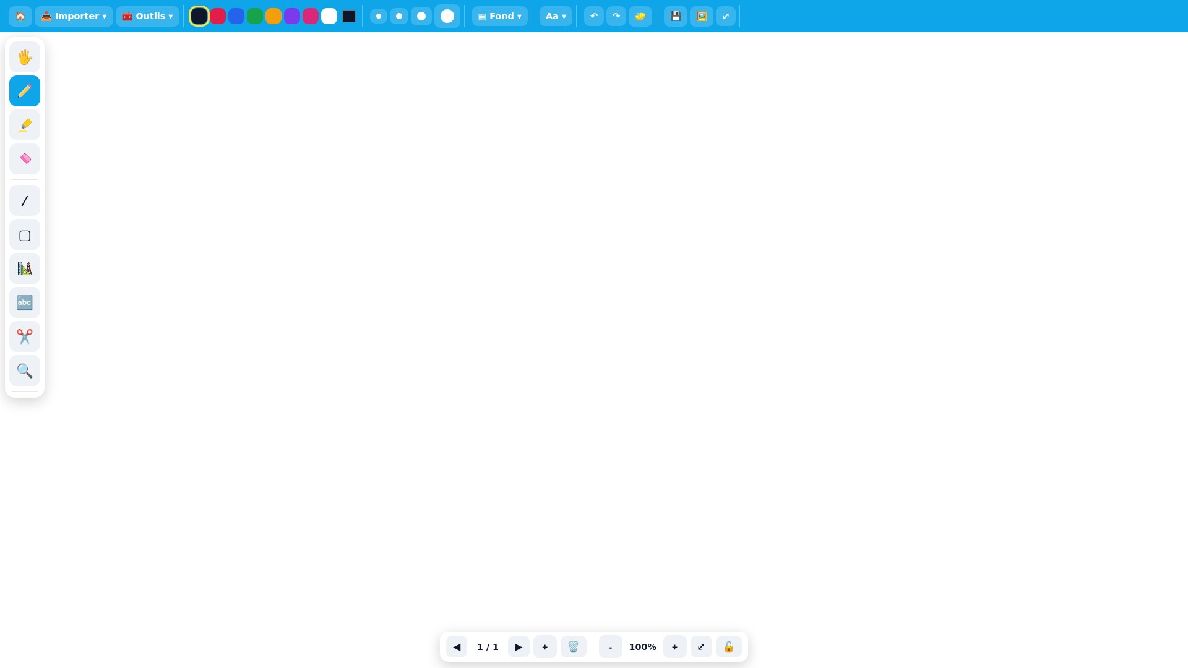Click the 1 / 1 page indicator

click(488, 647)
